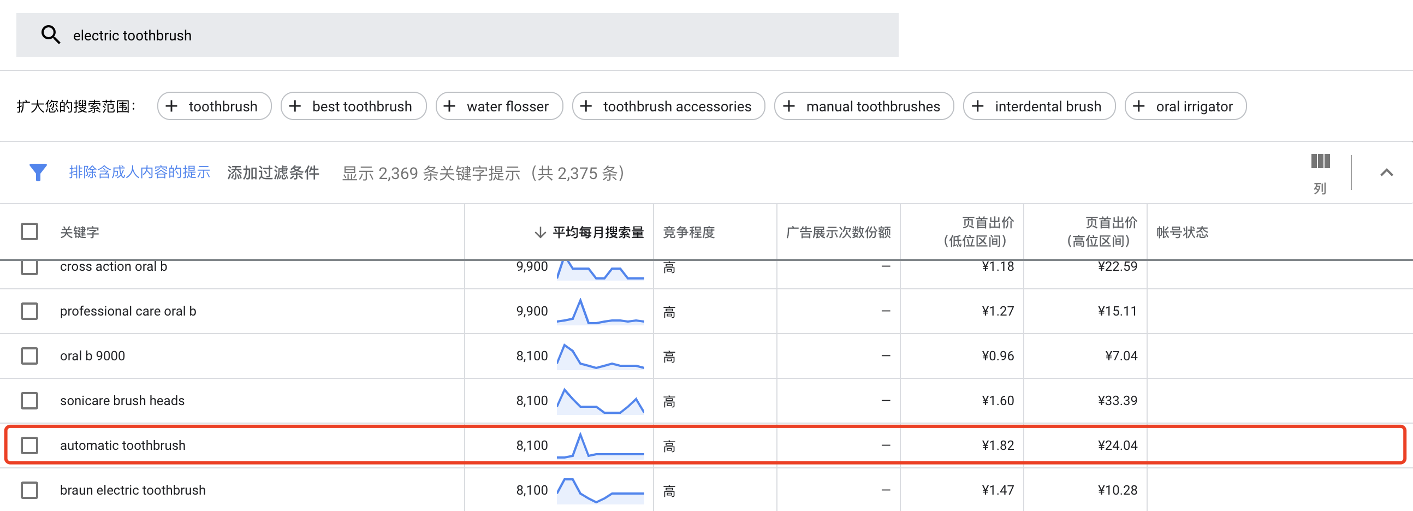Toggle the select-all keywords checkbox
The width and height of the screenshot is (1413, 511).
pos(29,232)
